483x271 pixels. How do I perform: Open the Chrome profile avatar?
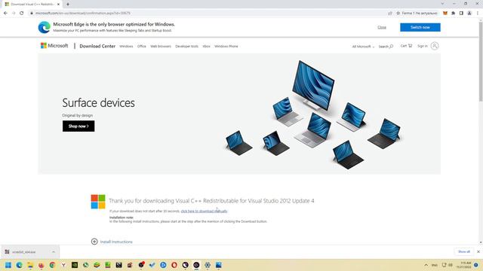click(469, 14)
